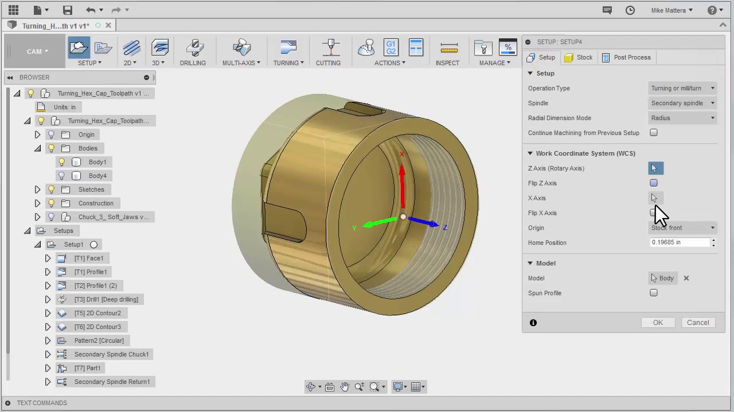
Task: Click the Zoom magnifier icon
Action: pos(360,387)
